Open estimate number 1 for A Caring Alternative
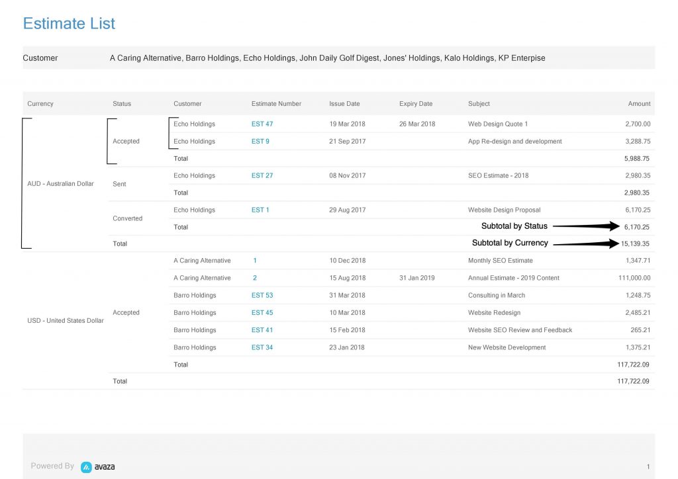678x479 pixels. pyautogui.click(x=255, y=261)
